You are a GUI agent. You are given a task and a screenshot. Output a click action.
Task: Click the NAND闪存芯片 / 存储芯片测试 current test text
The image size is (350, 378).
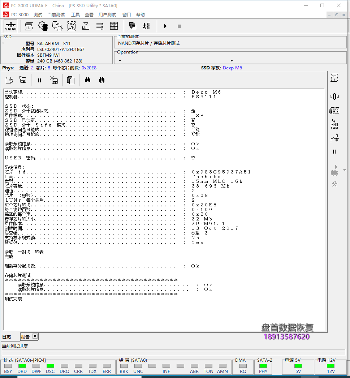pos(149,43)
